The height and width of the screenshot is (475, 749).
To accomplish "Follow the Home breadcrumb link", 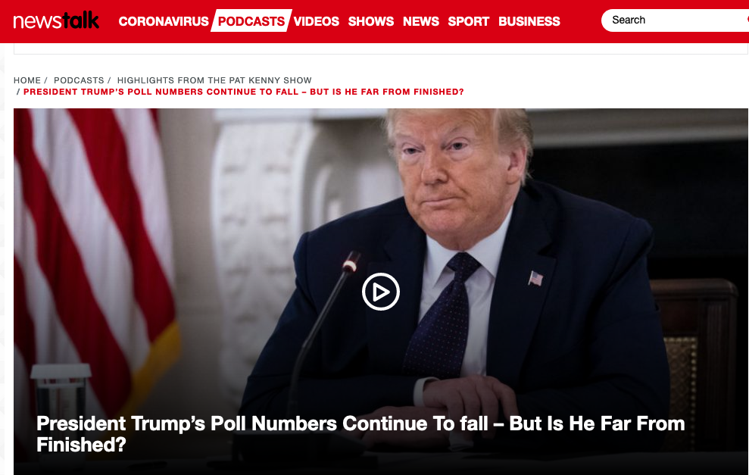I will 27,80.
